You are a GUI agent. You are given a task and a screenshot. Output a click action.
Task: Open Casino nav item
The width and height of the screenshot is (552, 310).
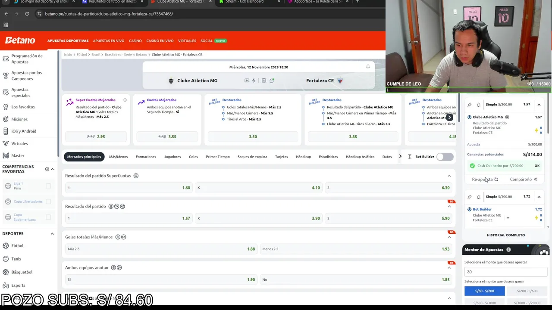tap(135, 41)
